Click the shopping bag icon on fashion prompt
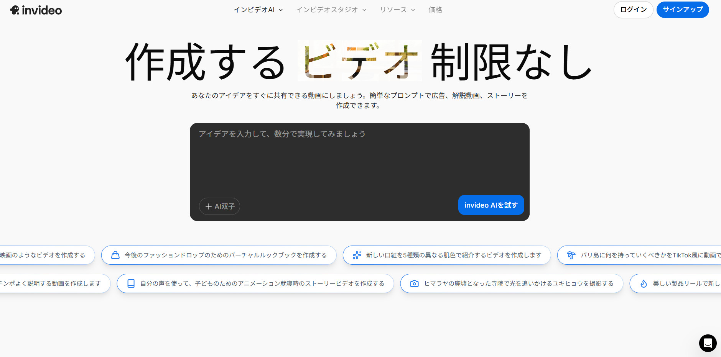The image size is (721, 357). [x=115, y=255]
